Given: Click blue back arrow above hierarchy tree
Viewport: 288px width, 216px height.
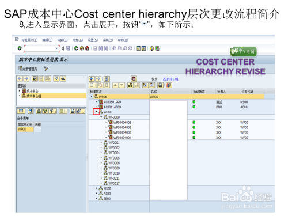Looking at the screenshot, I should [x=92, y=79].
